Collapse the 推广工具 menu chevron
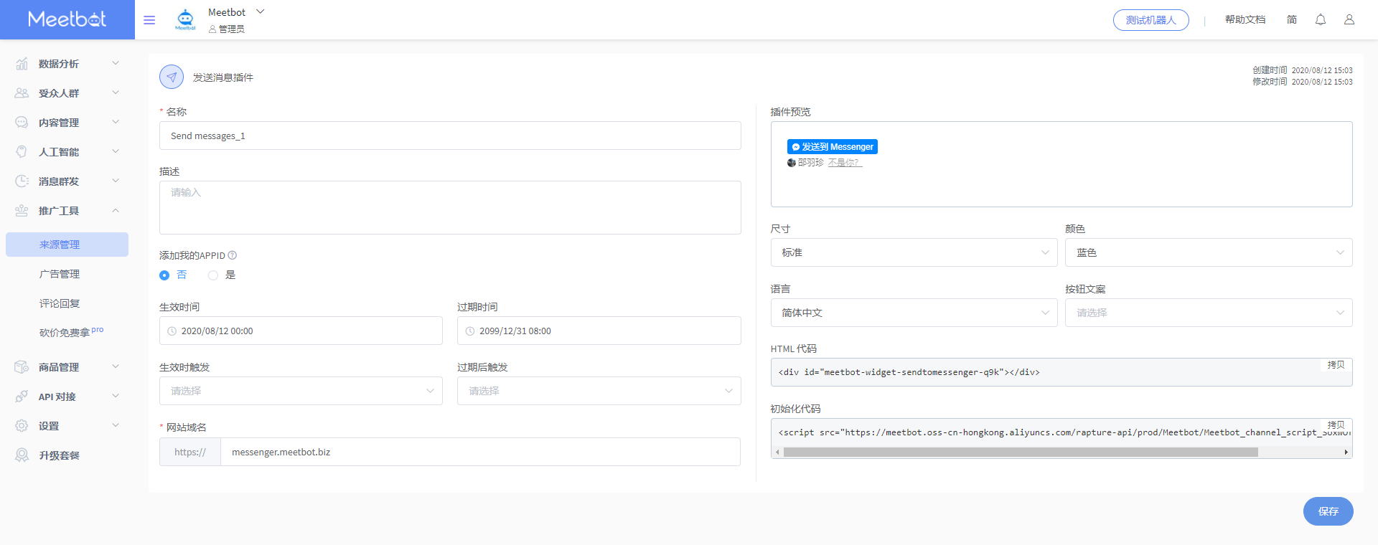The height and width of the screenshot is (545, 1378). pyautogui.click(x=116, y=210)
